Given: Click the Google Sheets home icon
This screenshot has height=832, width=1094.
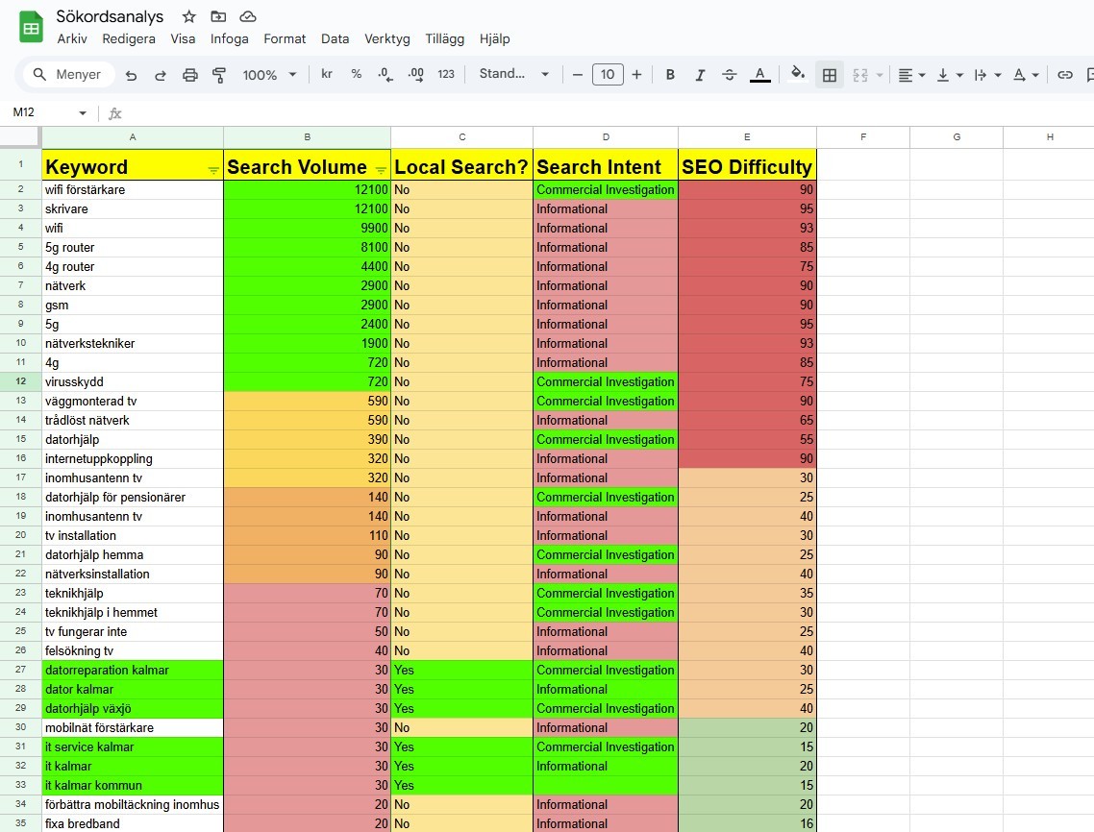Looking at the screenshot, I should click(32, 27).
